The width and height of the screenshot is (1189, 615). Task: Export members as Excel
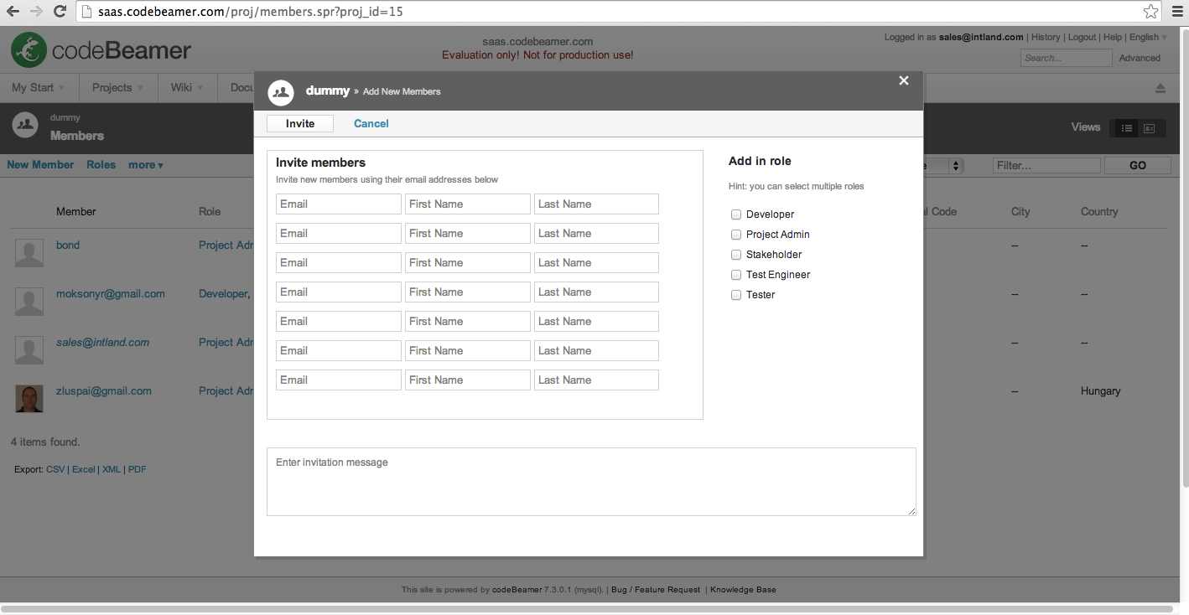[84, 469]
